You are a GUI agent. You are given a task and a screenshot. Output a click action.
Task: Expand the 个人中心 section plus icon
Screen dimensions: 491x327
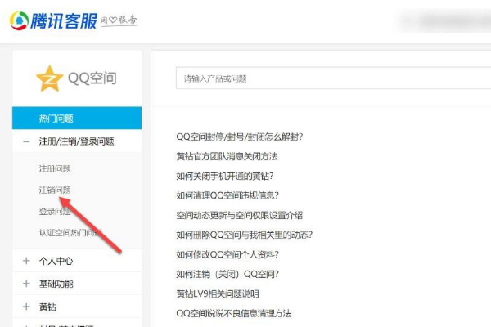point(26,261)
